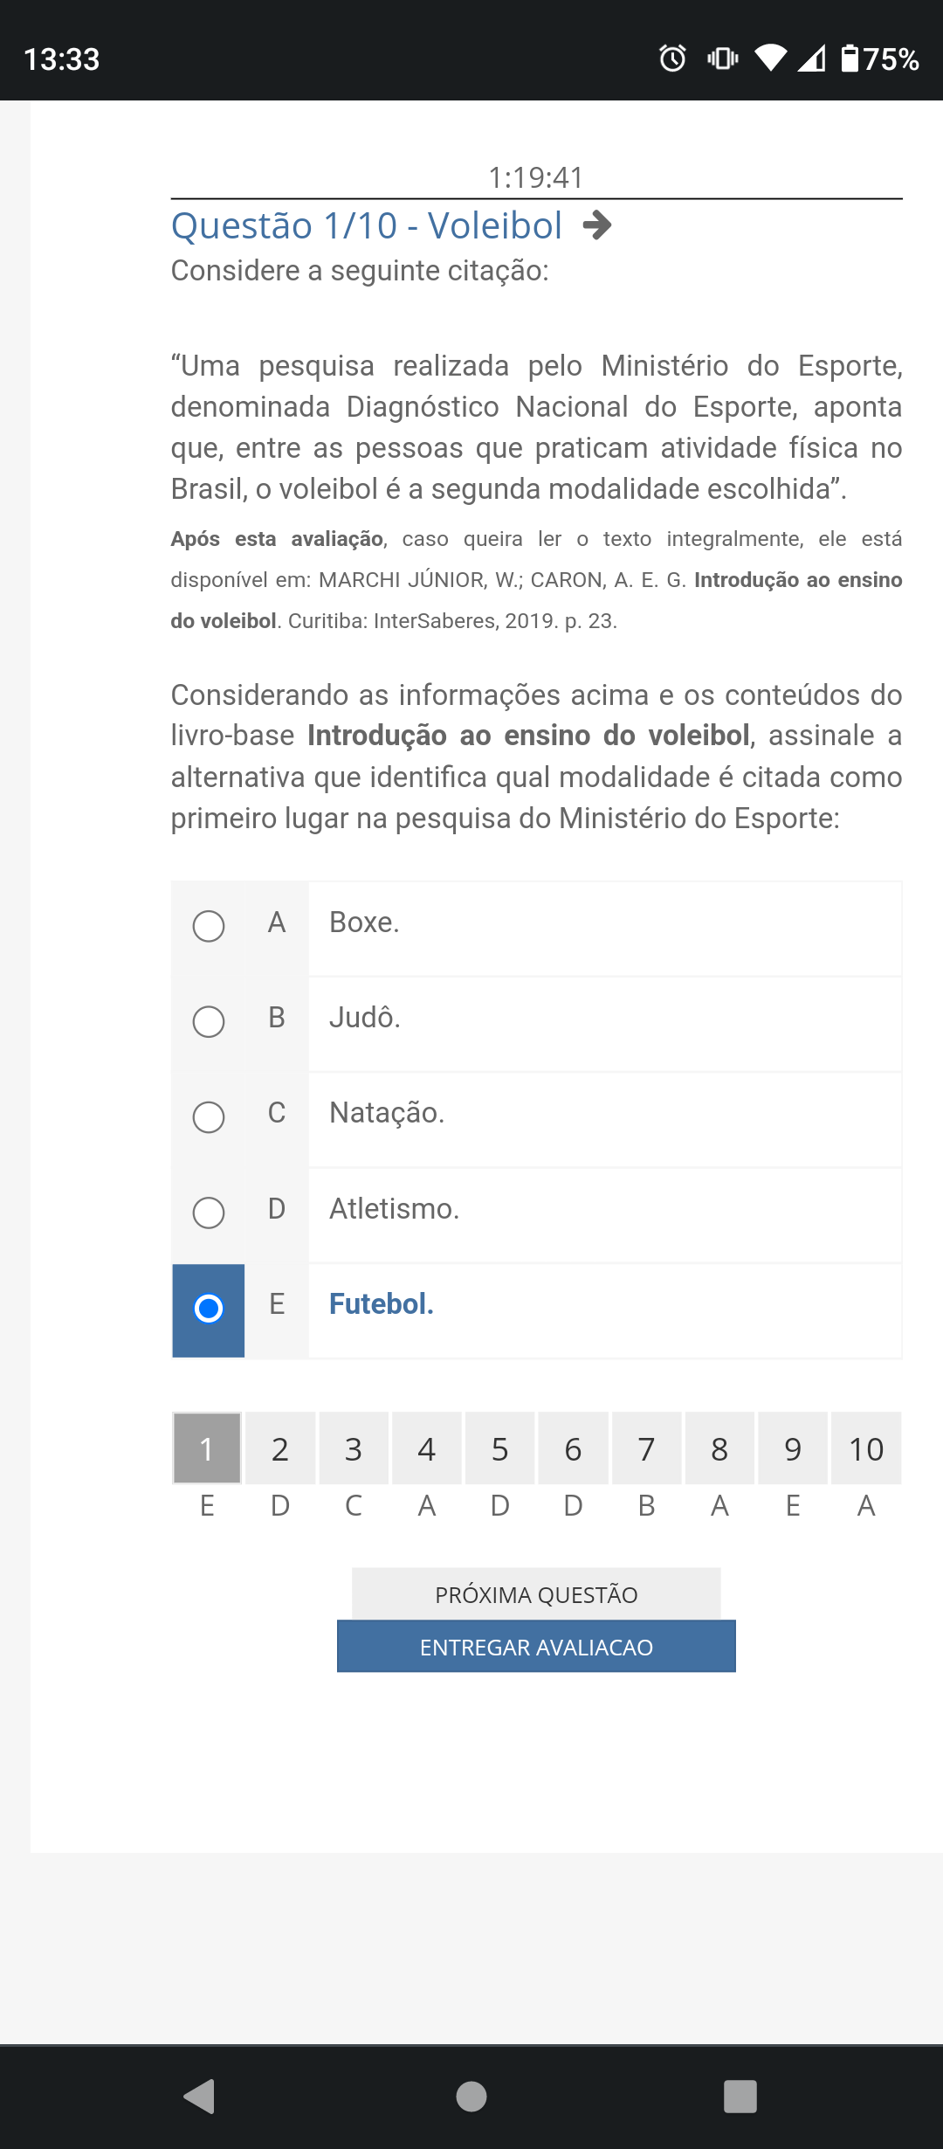Select radio option B Judô
Viewport: 943px width, 2149px height.
click(209, 1021)
